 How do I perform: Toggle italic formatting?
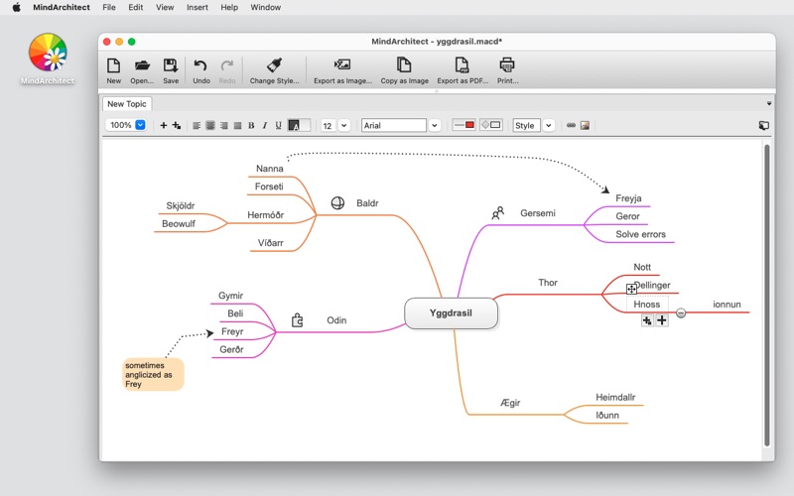click(265, 126)
